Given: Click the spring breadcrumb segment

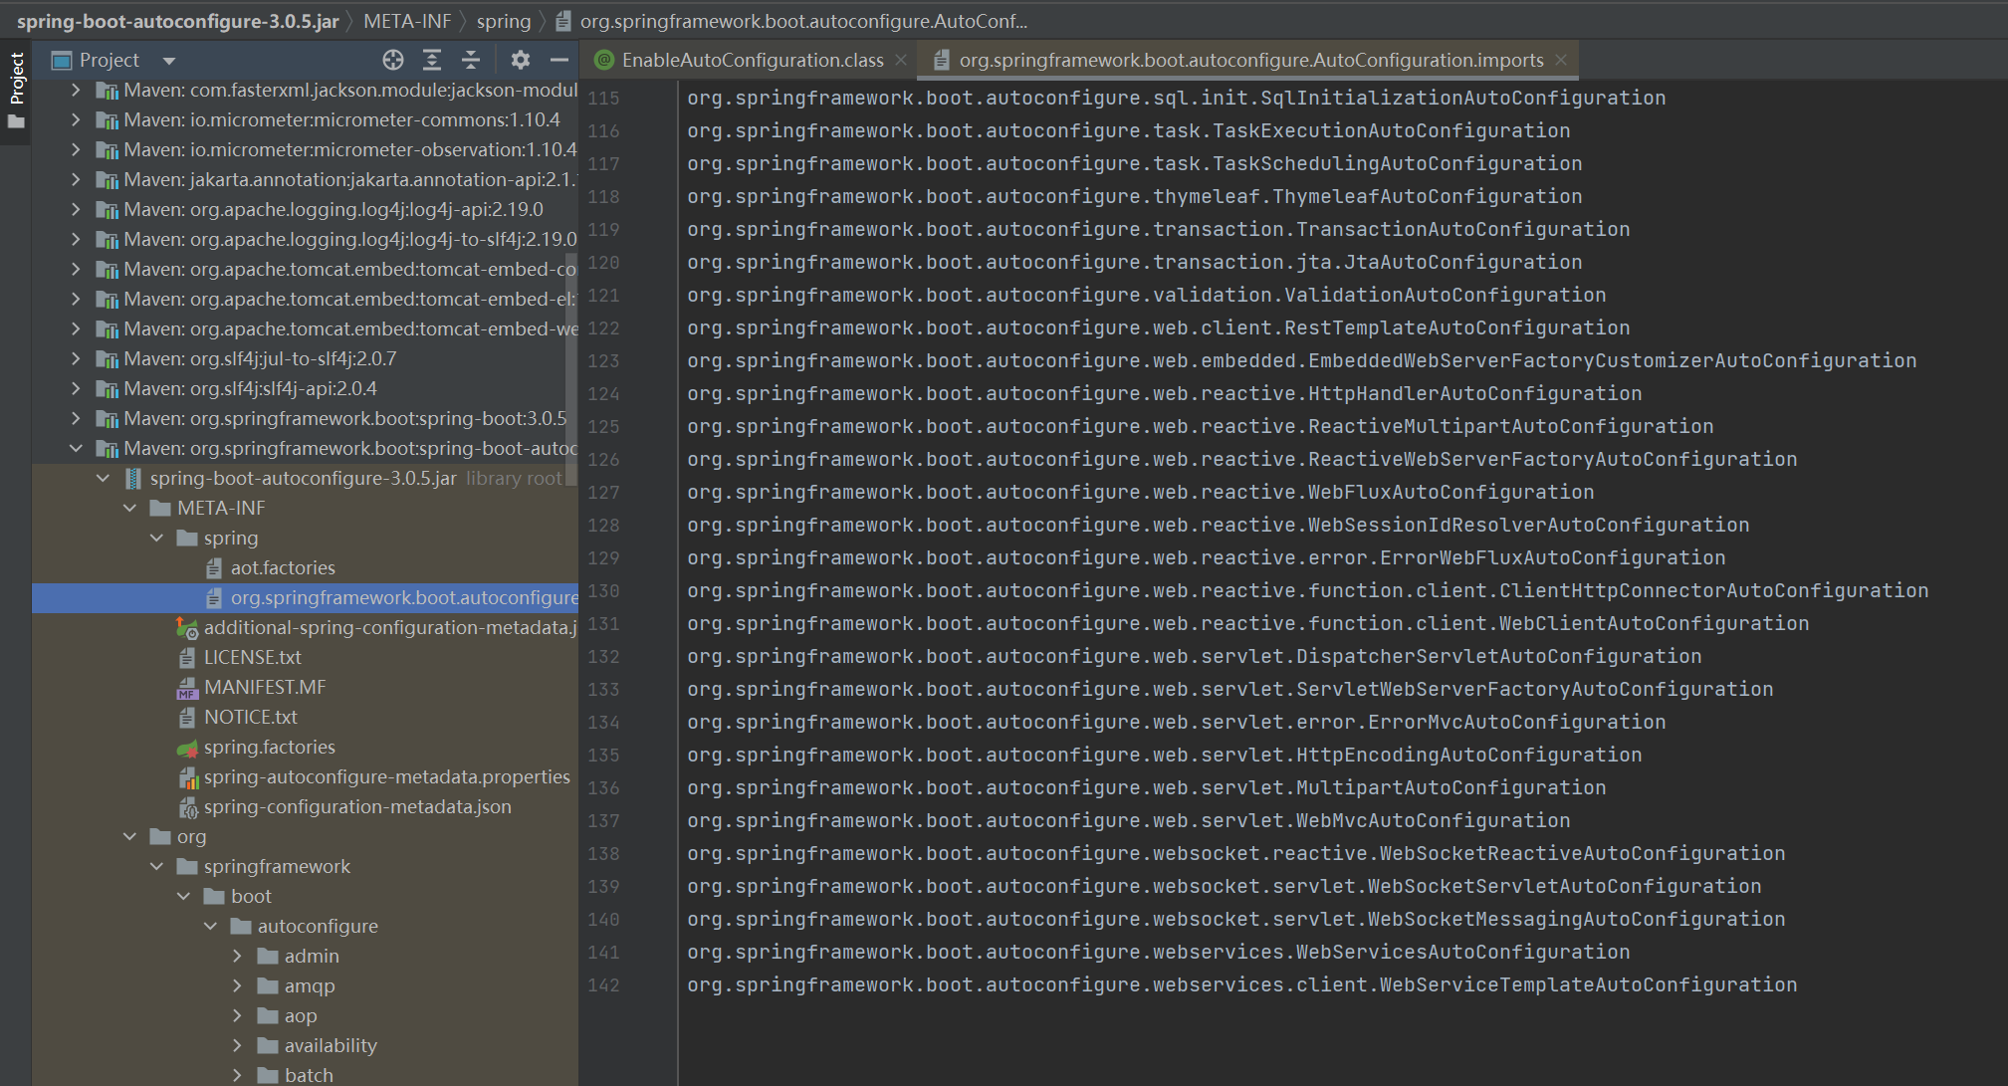Looking at the screenshot, I should click(503, 21).
